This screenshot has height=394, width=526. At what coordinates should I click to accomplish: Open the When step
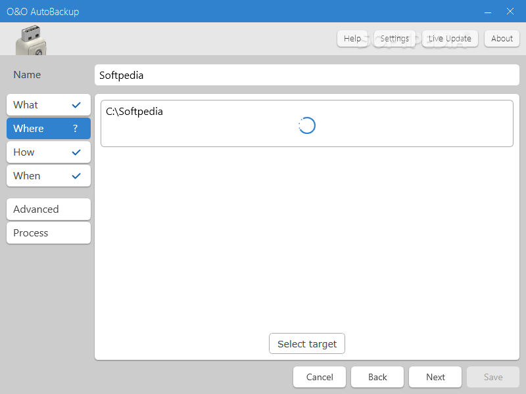pos(49,176)
